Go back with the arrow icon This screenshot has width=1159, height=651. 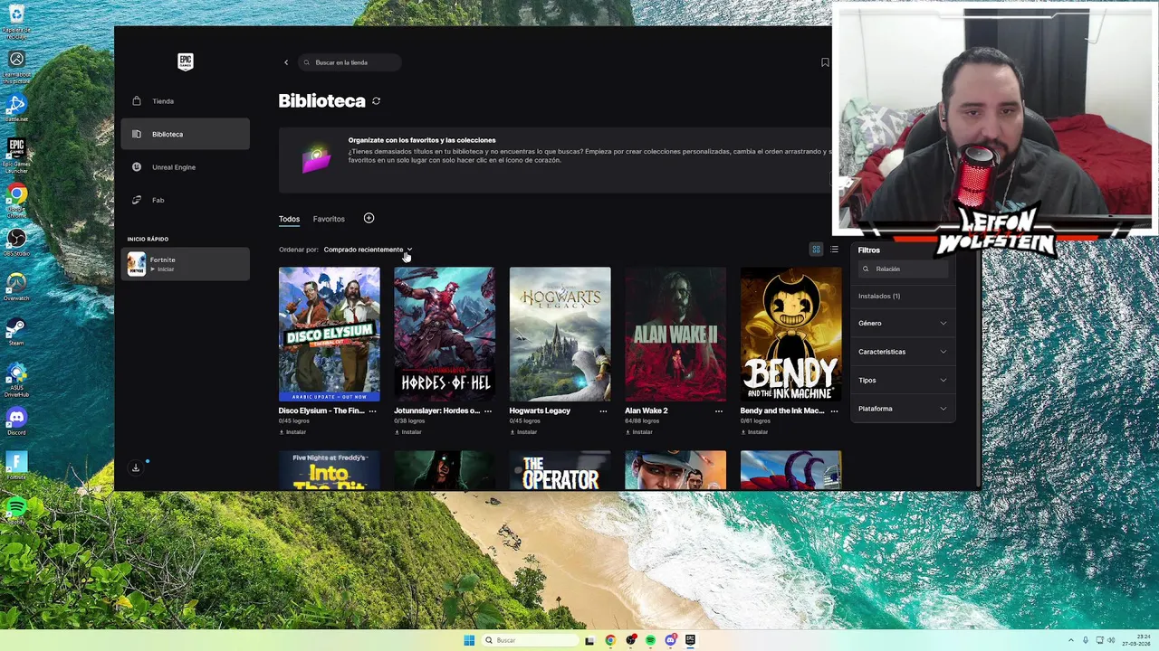pyautogui.click(x=286, y=62)
